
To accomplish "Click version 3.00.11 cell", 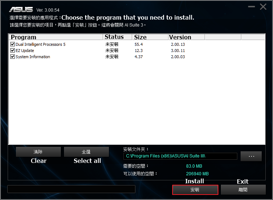I will coord(178,51).
